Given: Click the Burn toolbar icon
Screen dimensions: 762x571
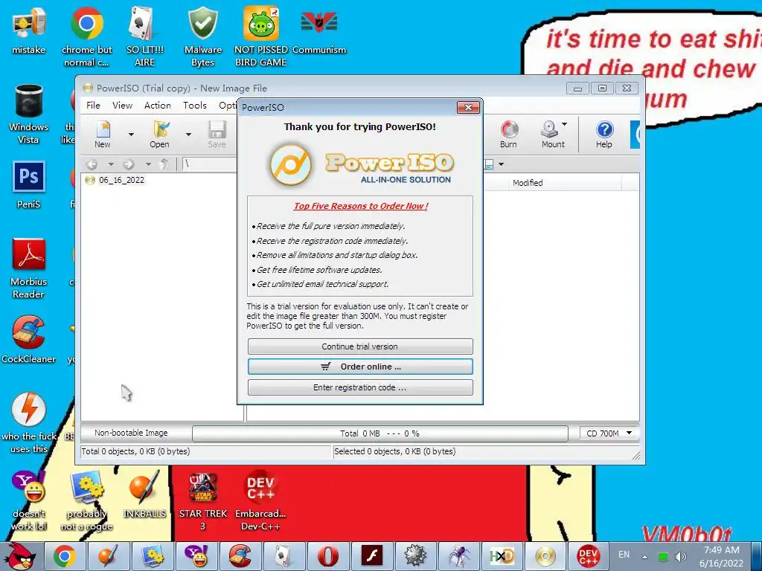Looking at the screenshot, I should (x=508, y=134).
